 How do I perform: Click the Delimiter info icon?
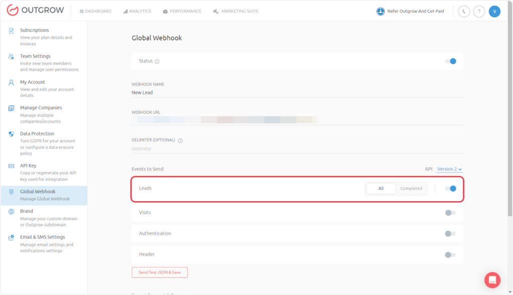tap(180, 140)
